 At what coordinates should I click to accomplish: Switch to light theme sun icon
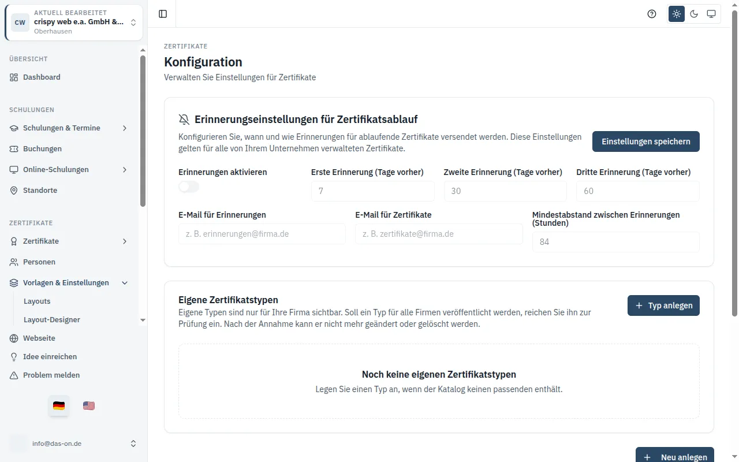tap(677, 14)
